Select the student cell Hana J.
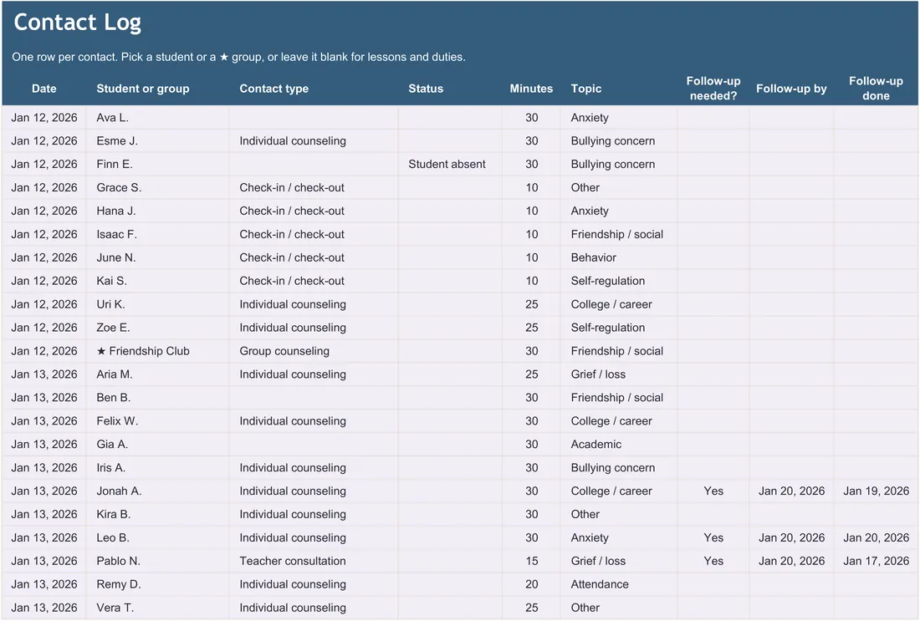 pyautogui.click(x=157, y=211)
